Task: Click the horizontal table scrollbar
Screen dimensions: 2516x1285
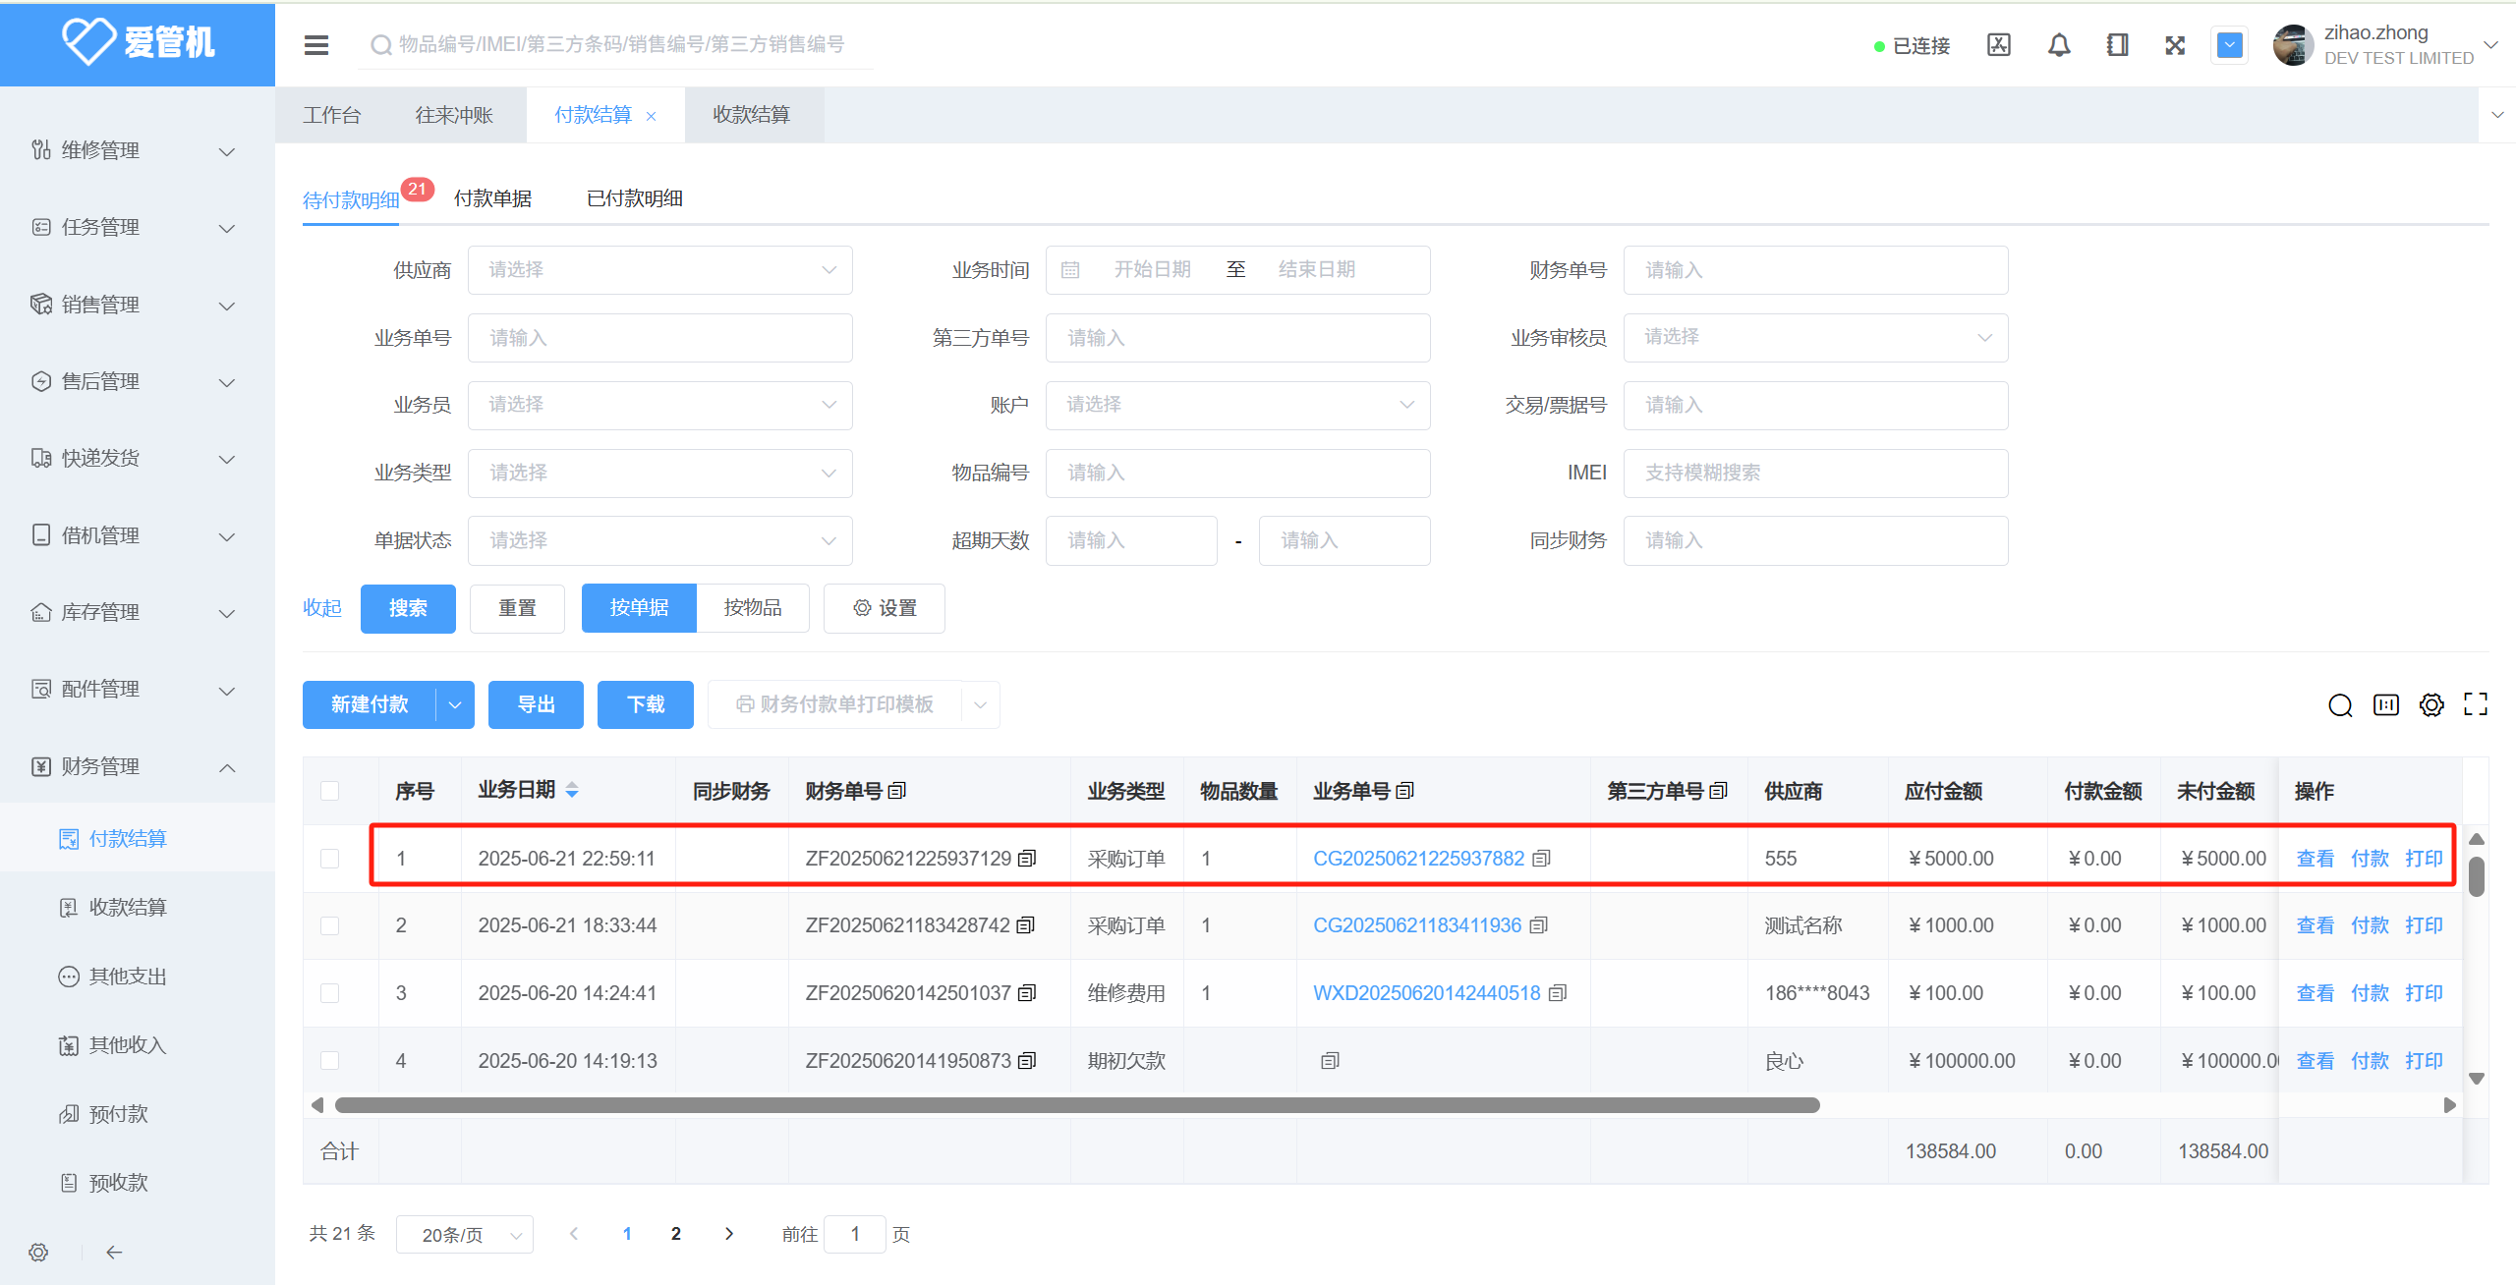Action: (1077, 1105)
